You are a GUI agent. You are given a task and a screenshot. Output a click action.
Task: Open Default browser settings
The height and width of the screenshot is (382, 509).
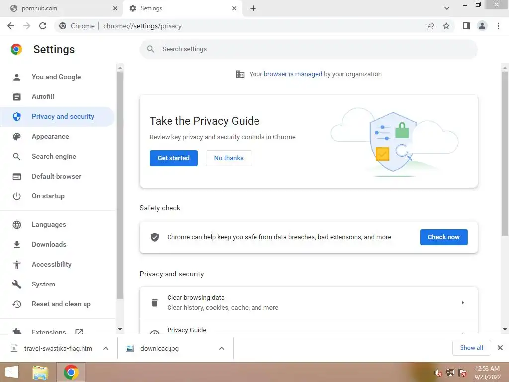tap(57, 176)
